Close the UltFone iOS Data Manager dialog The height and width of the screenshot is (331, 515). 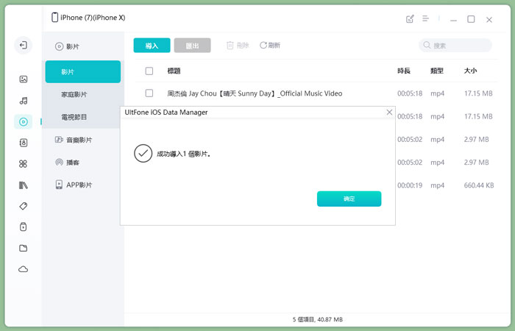pyautogui.click(x=389, y=112)
